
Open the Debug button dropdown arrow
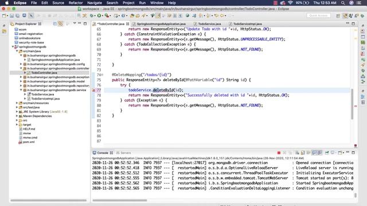95,16
